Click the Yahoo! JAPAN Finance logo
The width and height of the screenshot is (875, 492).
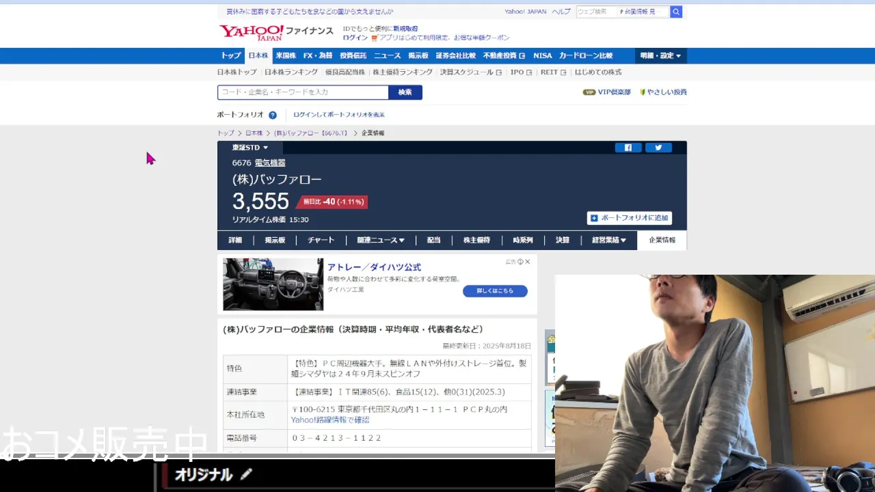click(x=275, y=32)
